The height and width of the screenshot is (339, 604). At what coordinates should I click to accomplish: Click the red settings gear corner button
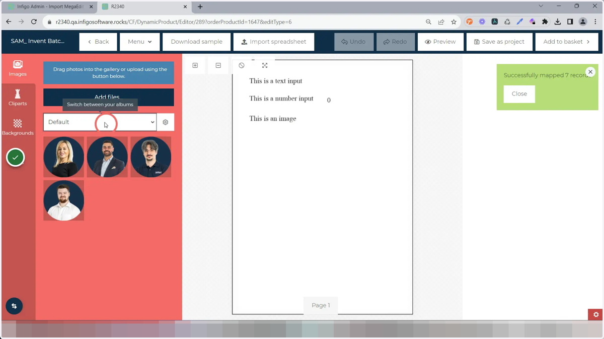pyautogui.click(x=596, y=314)
